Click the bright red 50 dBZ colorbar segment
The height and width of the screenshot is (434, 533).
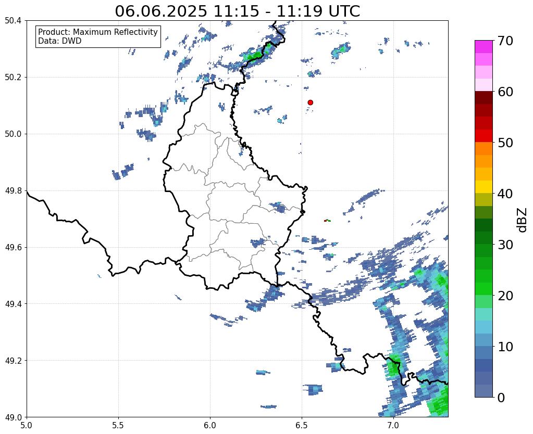tap(484, 136)
